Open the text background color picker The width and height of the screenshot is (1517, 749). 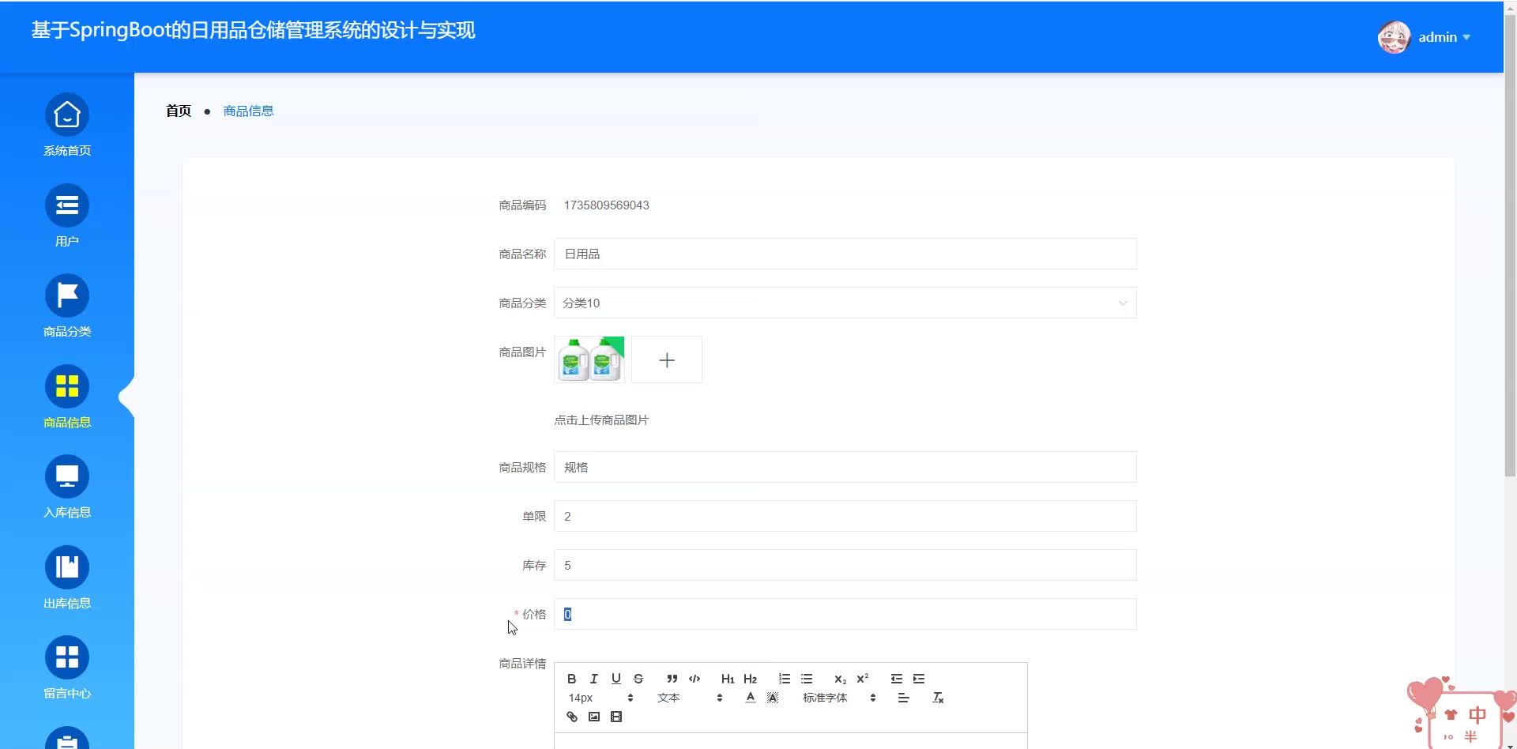coord(773,698)
